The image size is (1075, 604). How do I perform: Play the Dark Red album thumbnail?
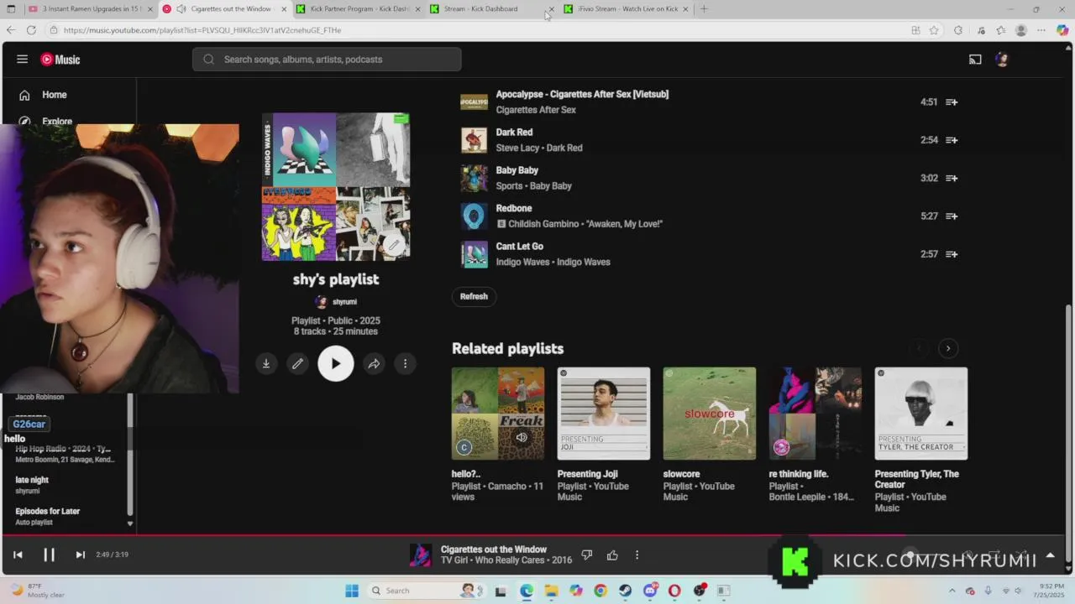click(x=474, y=140)
